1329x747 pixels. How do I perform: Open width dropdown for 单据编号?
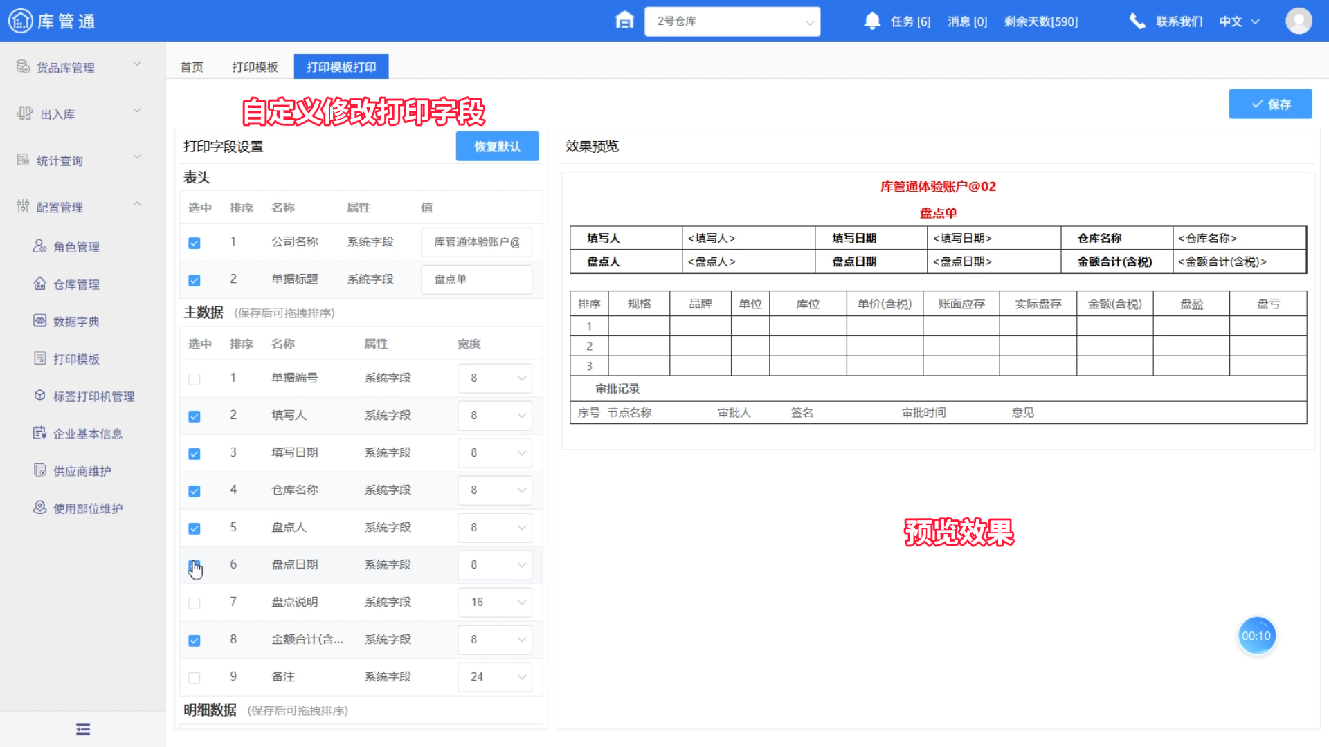tap(495, 378)
